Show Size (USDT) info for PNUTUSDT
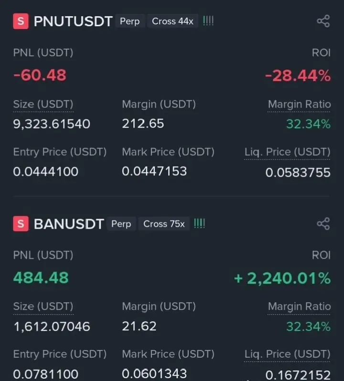The height and width of the screenshot is (381, 344). click(43, 105)
